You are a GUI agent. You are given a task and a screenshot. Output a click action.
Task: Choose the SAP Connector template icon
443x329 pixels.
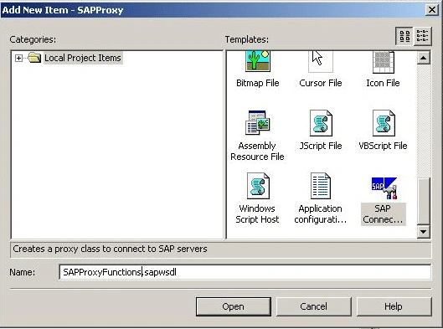click(384, 188)
